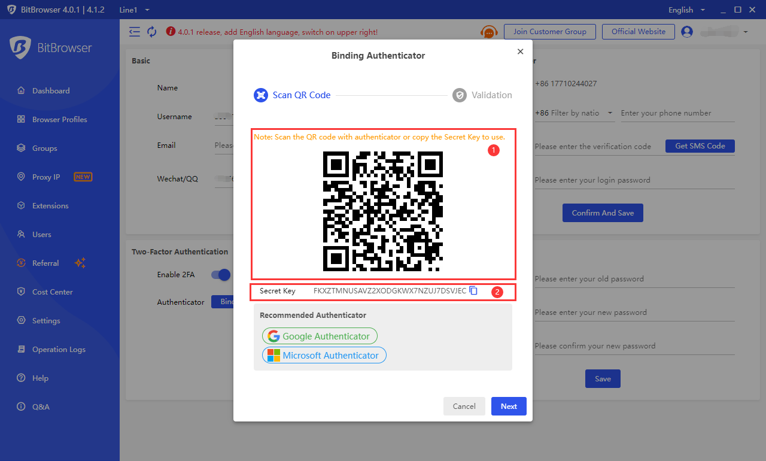The height and width of the screenshot is (461, 766).
Task: Click the Referral sparkle icon
Action: coord(80,263)
